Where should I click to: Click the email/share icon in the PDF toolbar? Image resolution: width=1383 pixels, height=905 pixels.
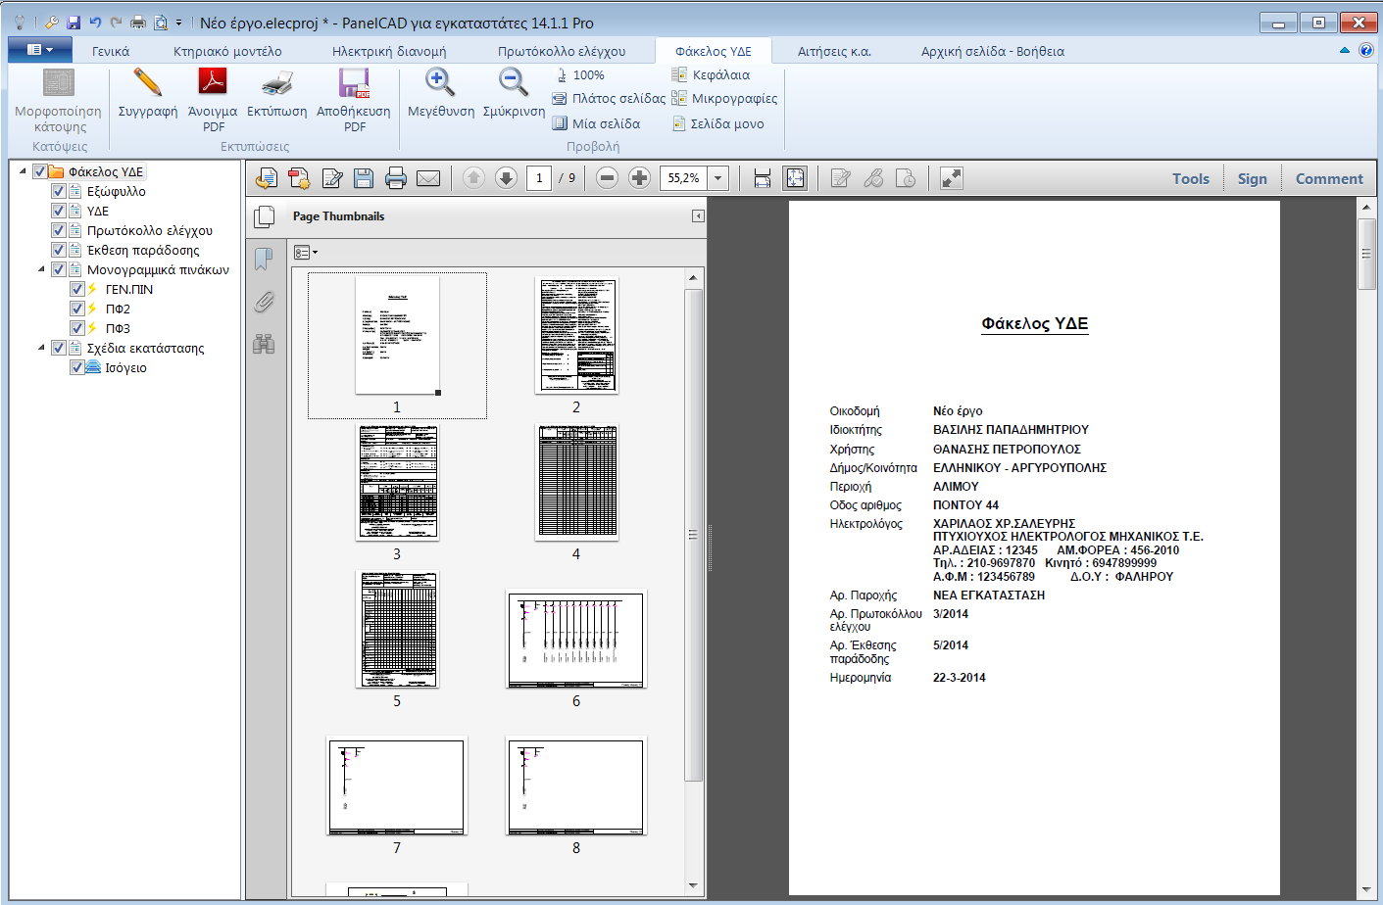(428, 178)
